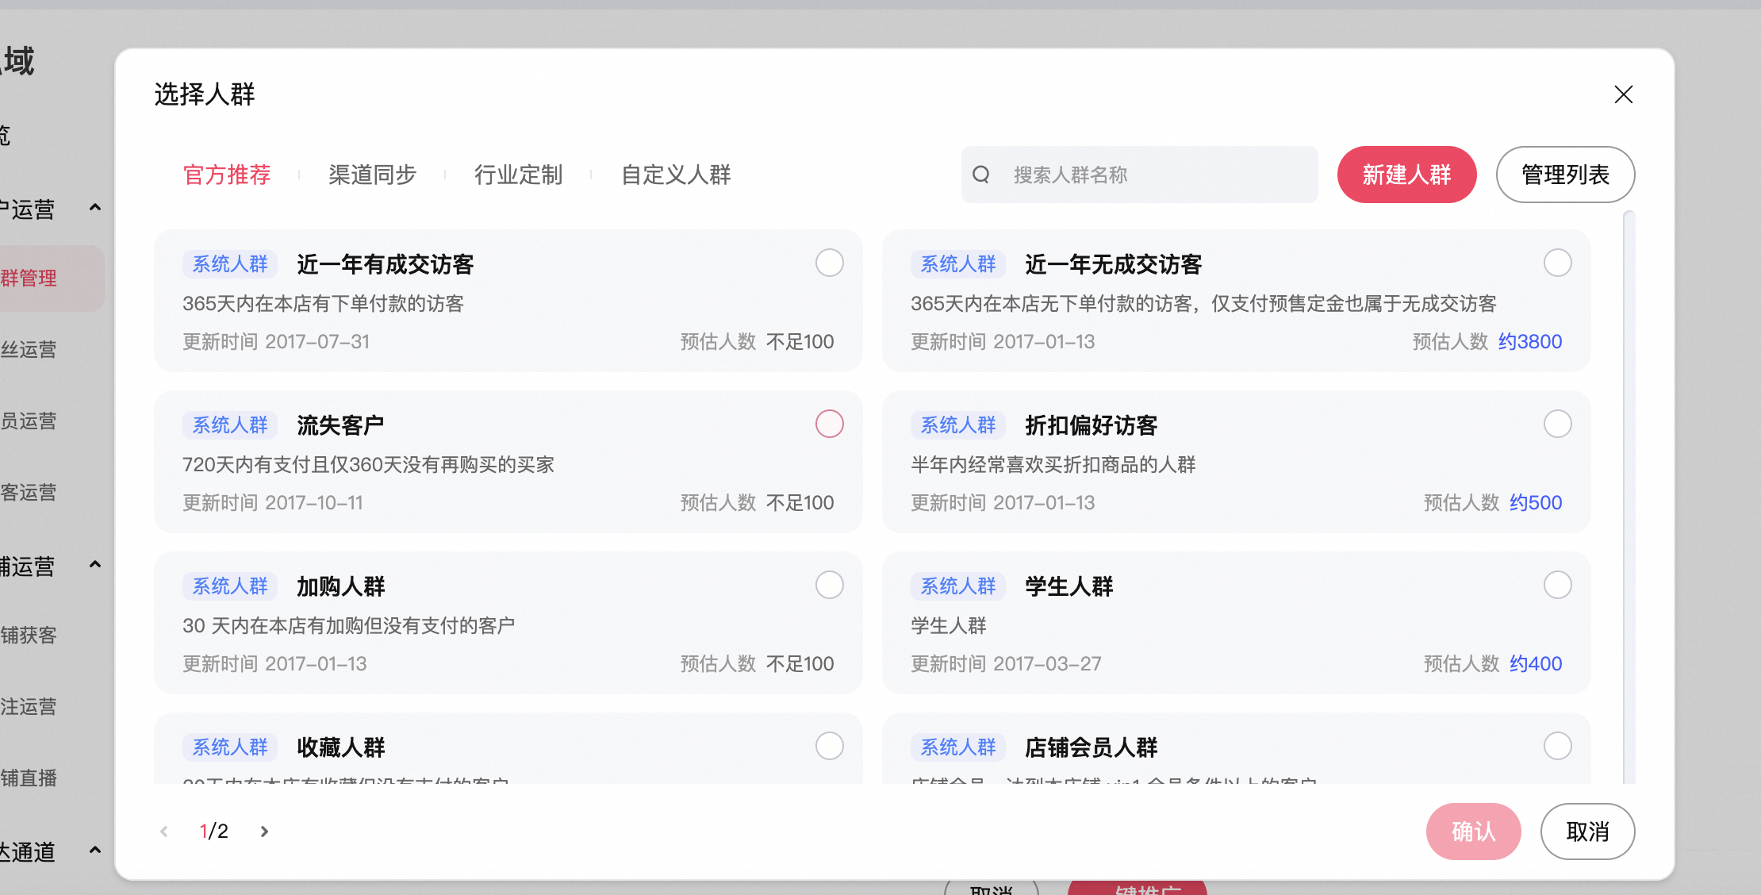Viewport: 1761px width, 895px height.
Task: Click the 约3800 estimated count link
Action: tap(1529, 341)
